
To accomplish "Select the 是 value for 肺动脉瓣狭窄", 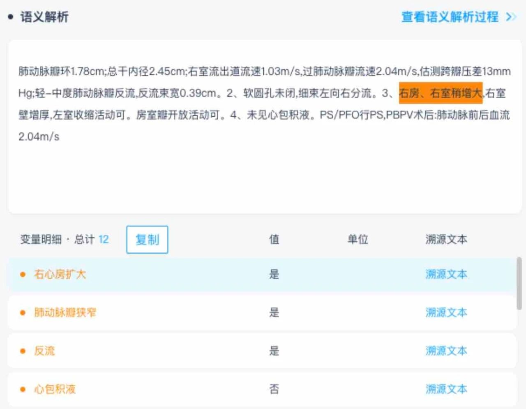I will [274, 312].
